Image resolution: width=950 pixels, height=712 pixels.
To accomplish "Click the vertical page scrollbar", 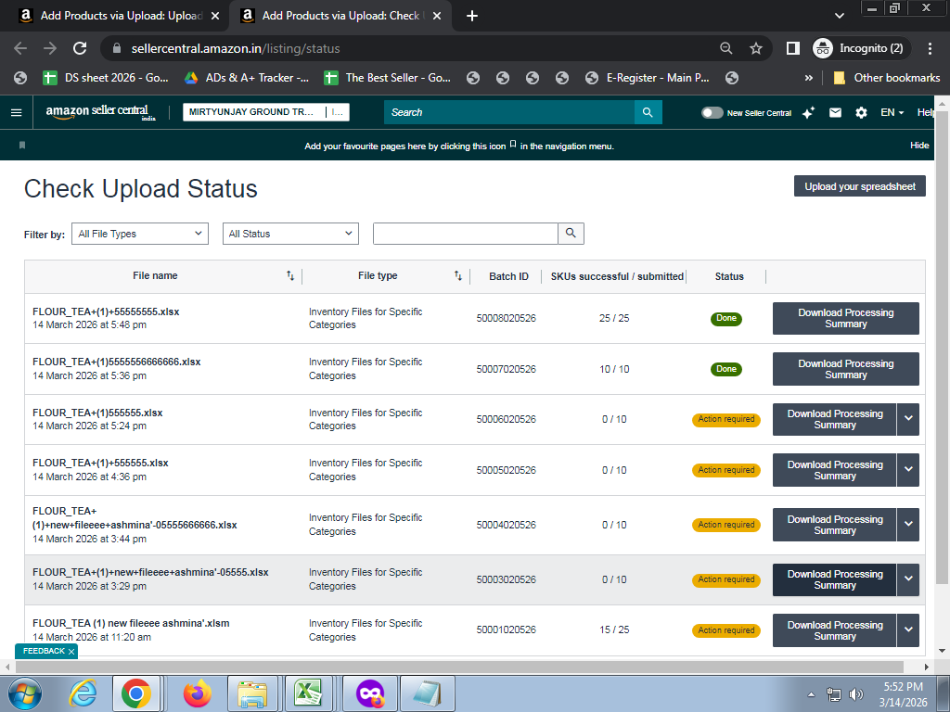I will [943, 349].
